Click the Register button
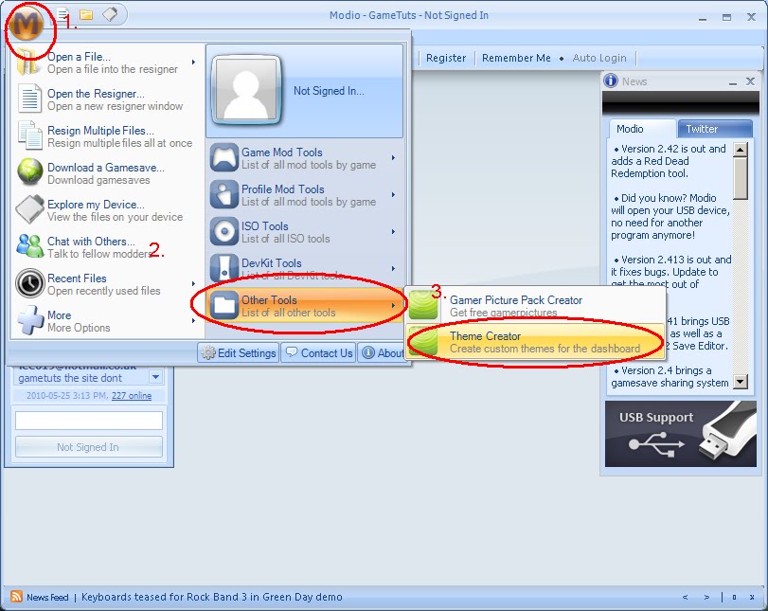768x611 pixels. (446, 58)
